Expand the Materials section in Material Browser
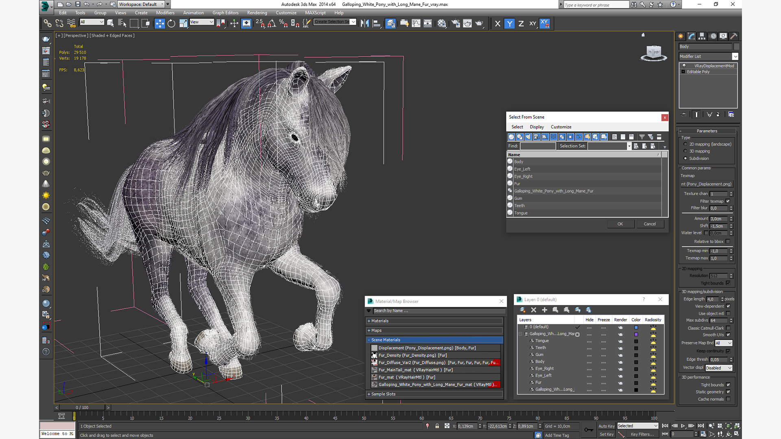 pos(435,321)
